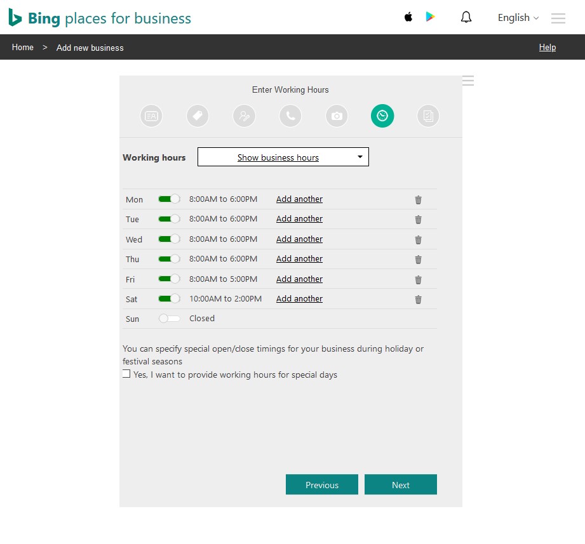Open the Google Play store icon
The width and height of the screenshot is (585, 544).
[431, 17]
